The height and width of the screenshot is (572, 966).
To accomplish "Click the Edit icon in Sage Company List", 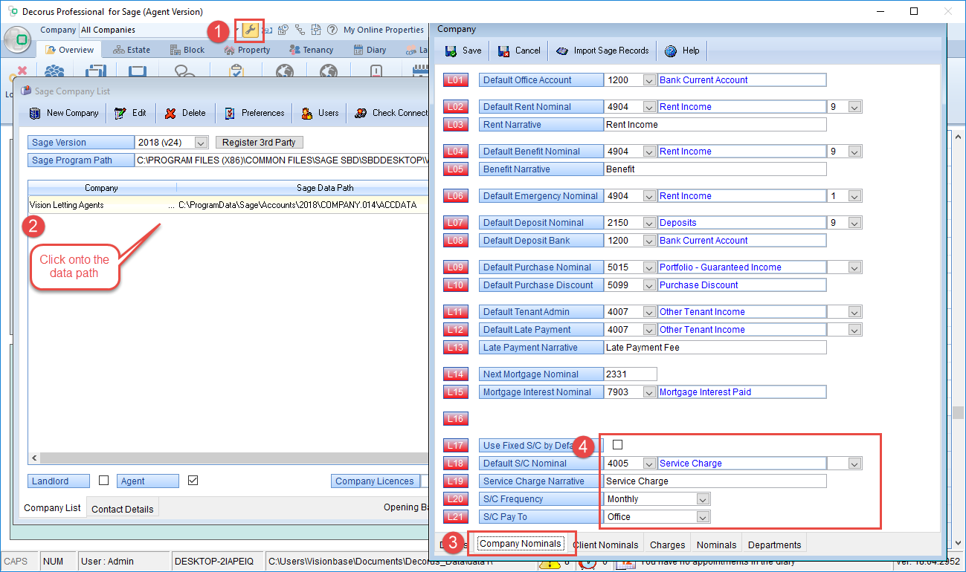I will click(120, 113).
